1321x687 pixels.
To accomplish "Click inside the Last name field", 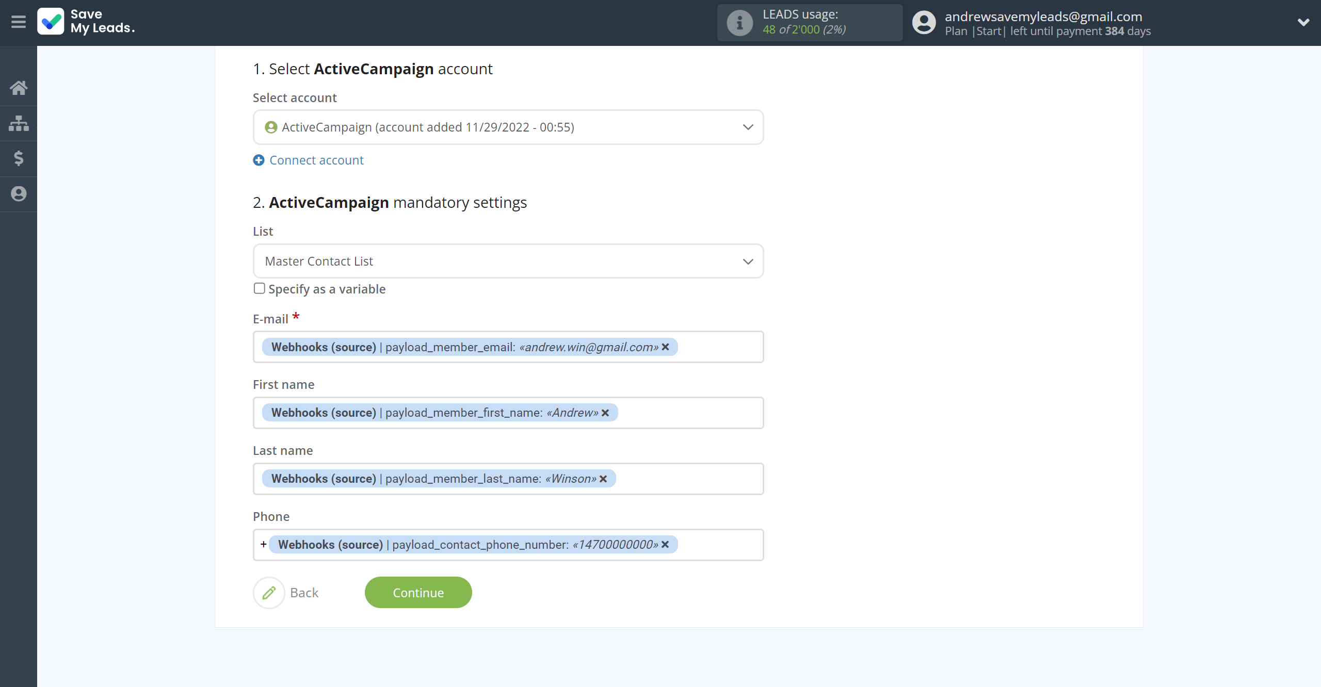I will tap(508, 479).
